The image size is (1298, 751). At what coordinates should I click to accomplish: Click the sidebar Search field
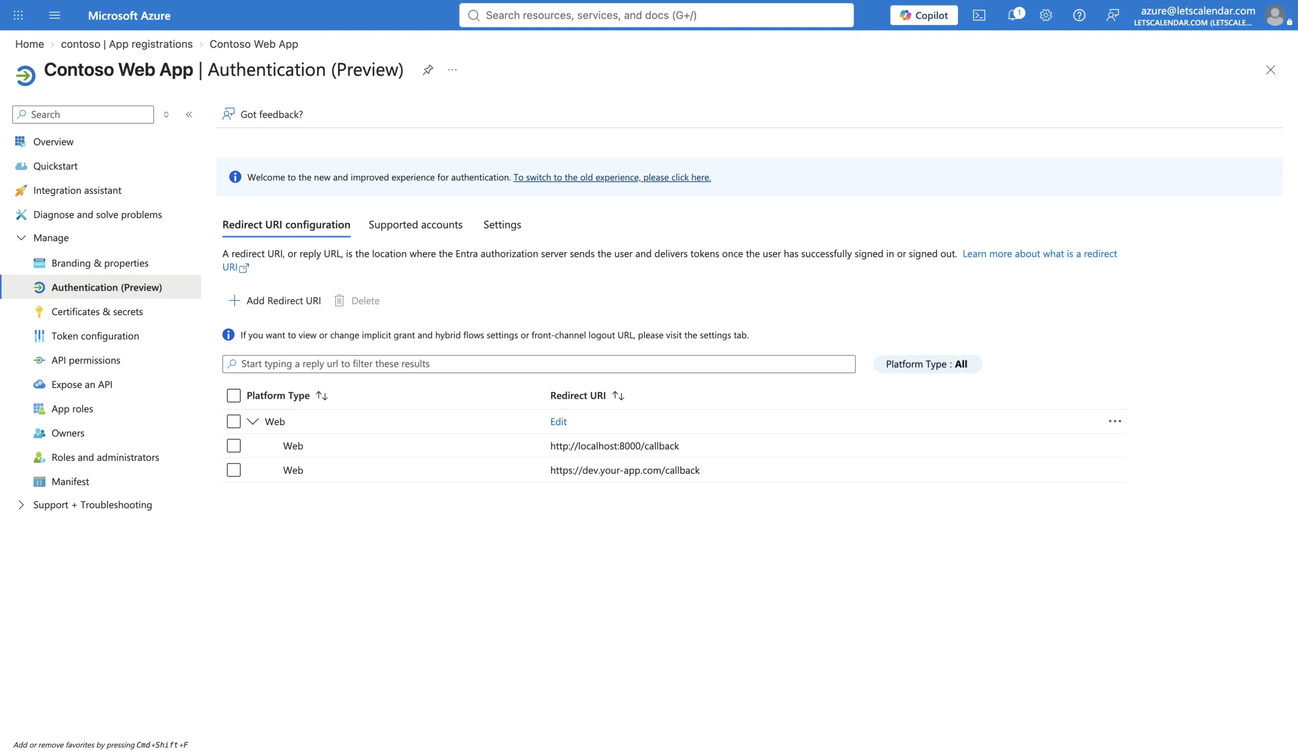click(x=83, y=114)
